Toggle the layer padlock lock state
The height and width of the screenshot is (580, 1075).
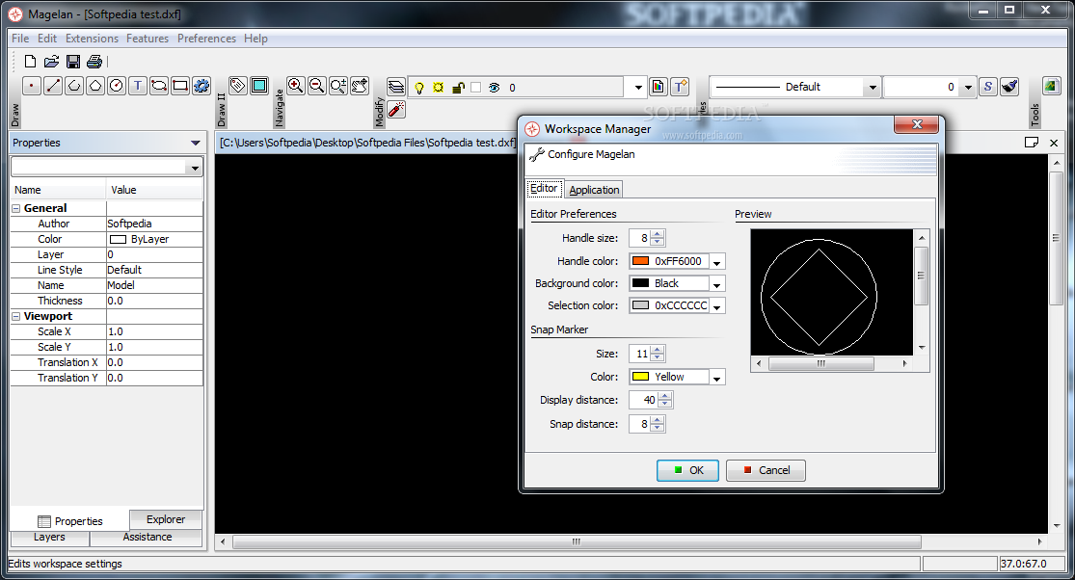[458, 88]
